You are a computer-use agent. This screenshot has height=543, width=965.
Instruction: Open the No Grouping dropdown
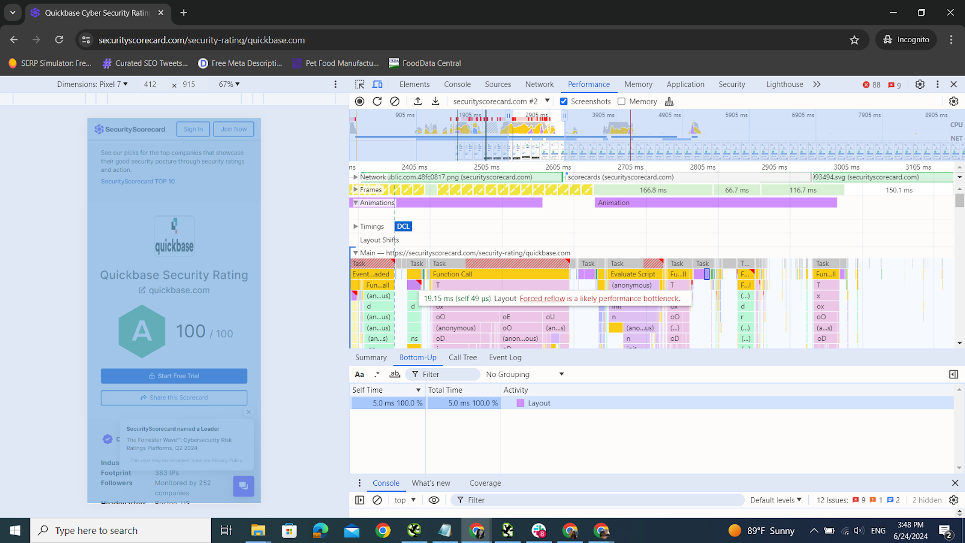(525, 375)
